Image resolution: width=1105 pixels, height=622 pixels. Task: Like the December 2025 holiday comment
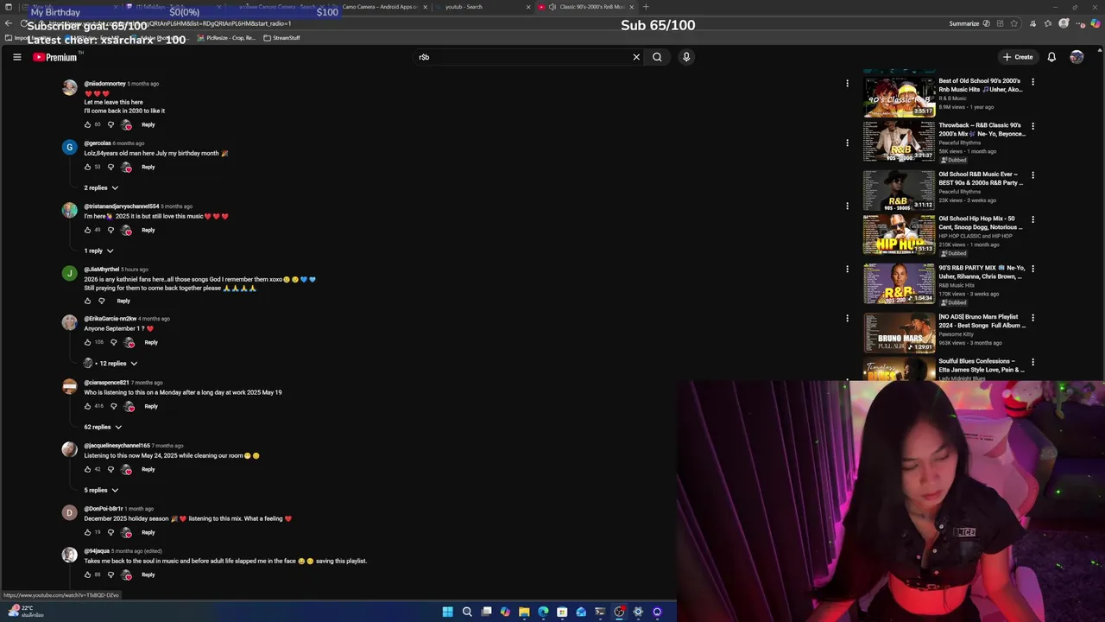coord(87,532)
